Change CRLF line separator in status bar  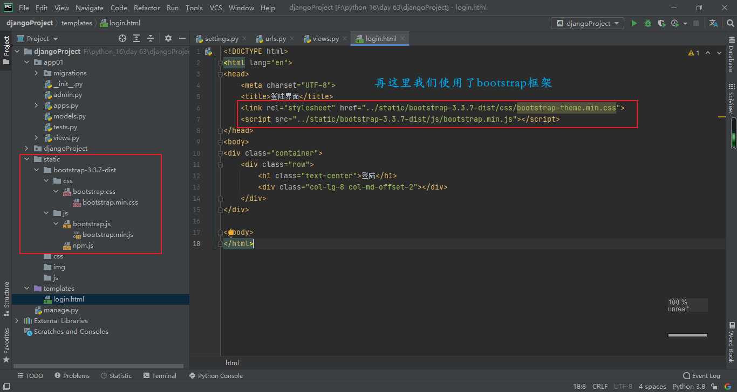(x=600, y=387)
